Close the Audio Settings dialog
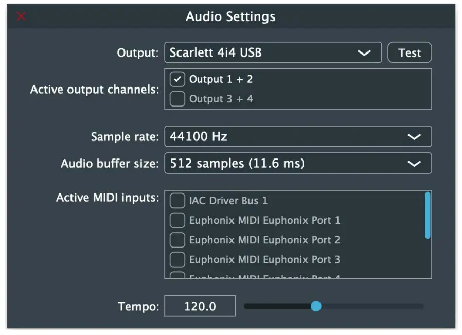This screenshot has width=462, height=335. [21, 16]
